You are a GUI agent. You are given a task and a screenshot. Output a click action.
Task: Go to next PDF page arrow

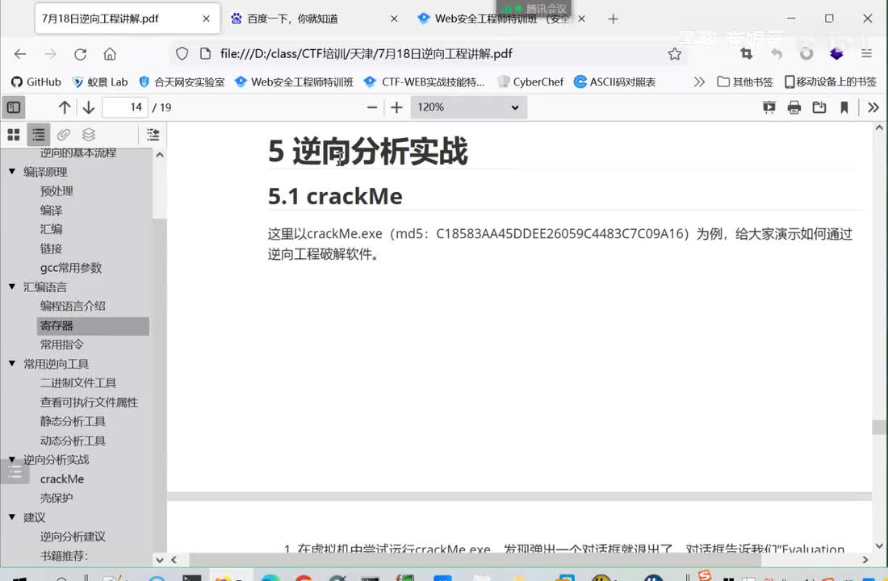click(88, 107)
